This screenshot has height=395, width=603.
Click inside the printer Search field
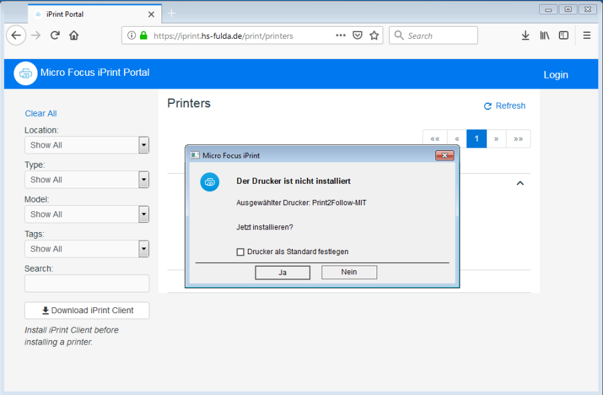click(x=86, y=283)
